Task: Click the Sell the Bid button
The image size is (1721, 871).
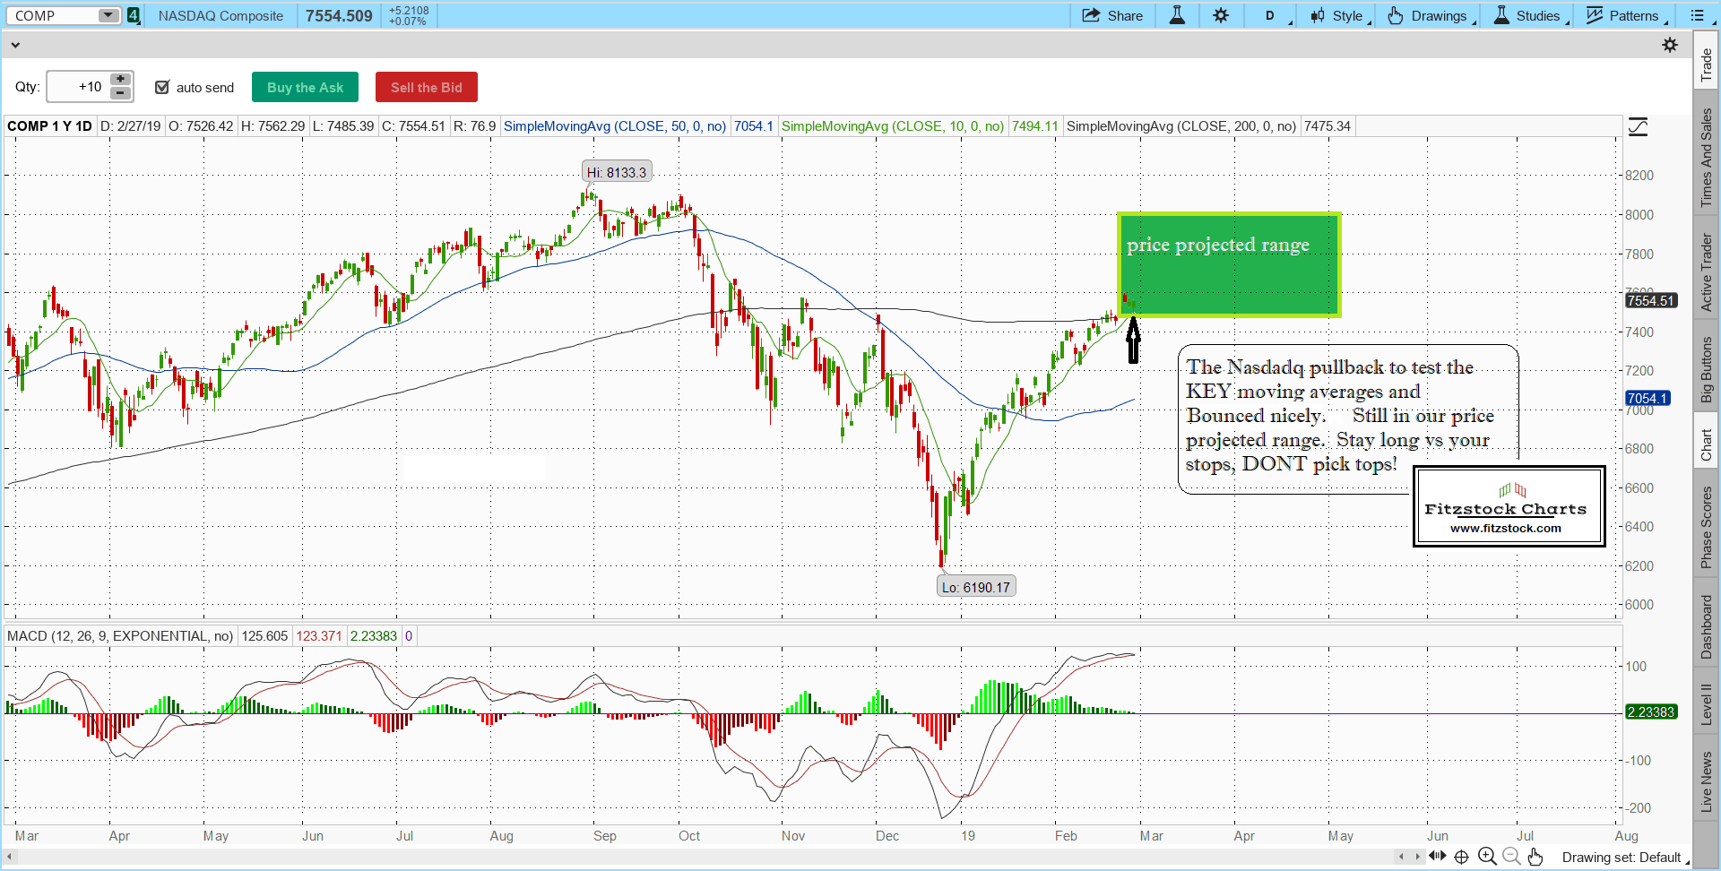Action: coord(426,87)
